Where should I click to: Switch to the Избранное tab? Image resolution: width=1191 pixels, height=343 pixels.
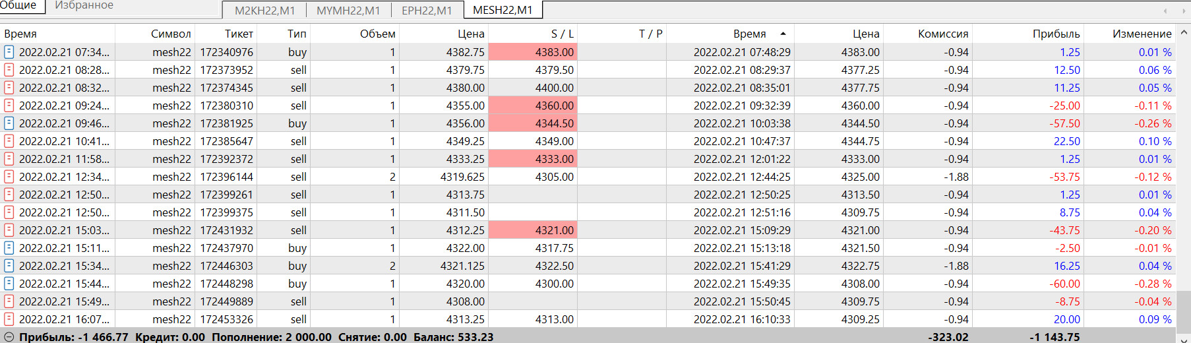click(84, 5)
